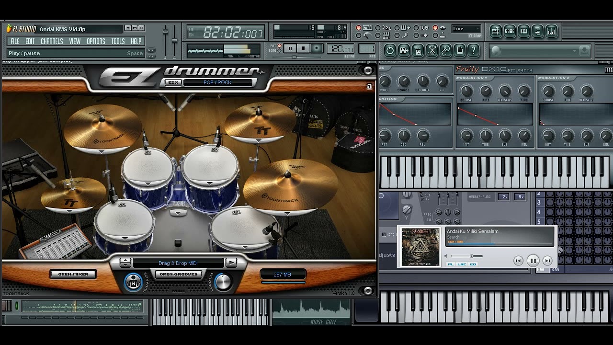Click the media player volume slider
613x345 pixels.
(x=466, y=256)
